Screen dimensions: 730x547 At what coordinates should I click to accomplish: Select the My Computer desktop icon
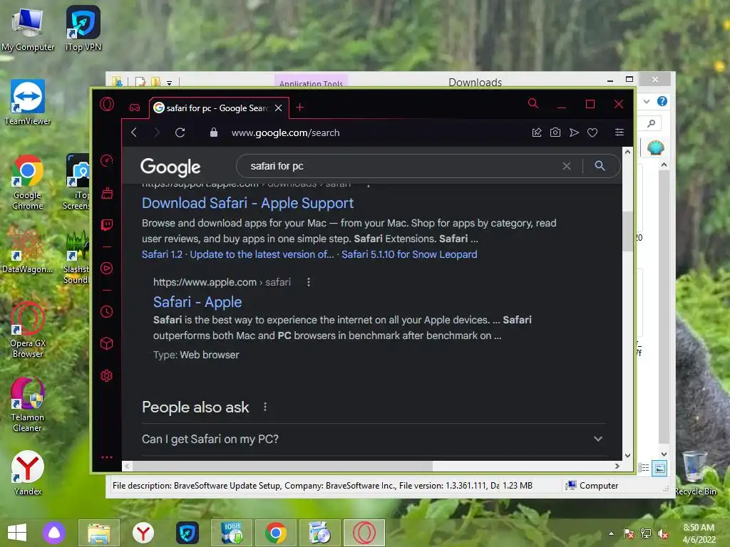pyautogui.click(x=28, y=30)
